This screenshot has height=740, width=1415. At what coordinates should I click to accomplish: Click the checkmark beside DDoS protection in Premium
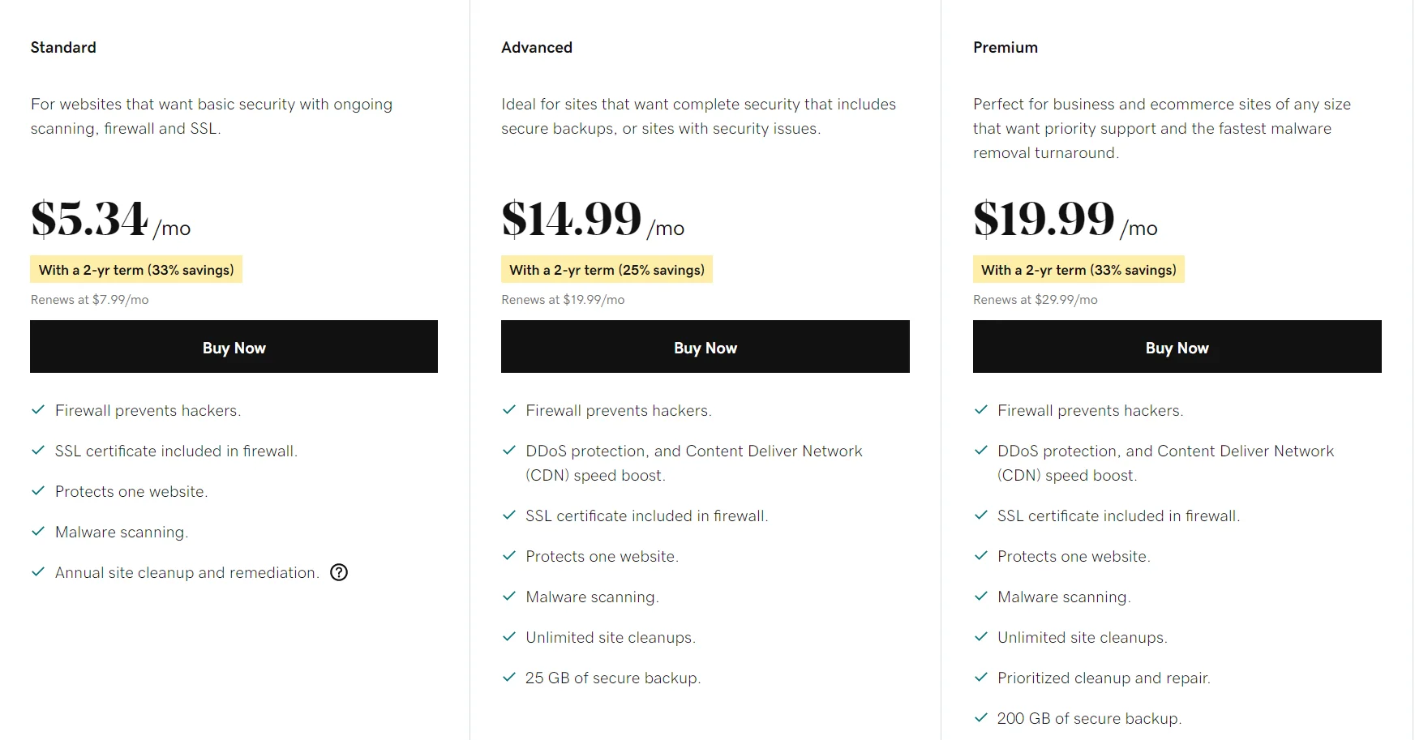981,451
